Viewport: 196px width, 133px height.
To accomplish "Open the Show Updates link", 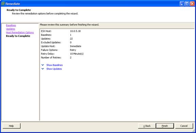I will tap(54, 69).
